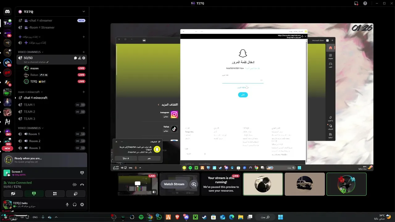This screenshot has height=222, width=395.
Task: Start an activity from voice panel
Action: click(55, 194)
